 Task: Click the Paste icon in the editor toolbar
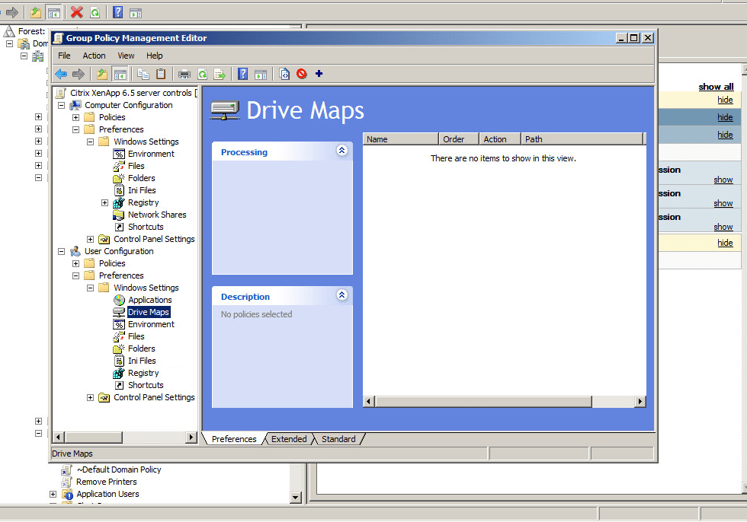(x=162, y=74)
